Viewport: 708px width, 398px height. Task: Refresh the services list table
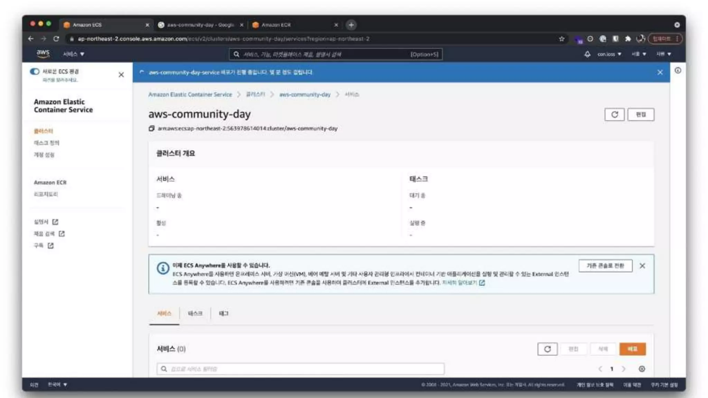(547, 349)
